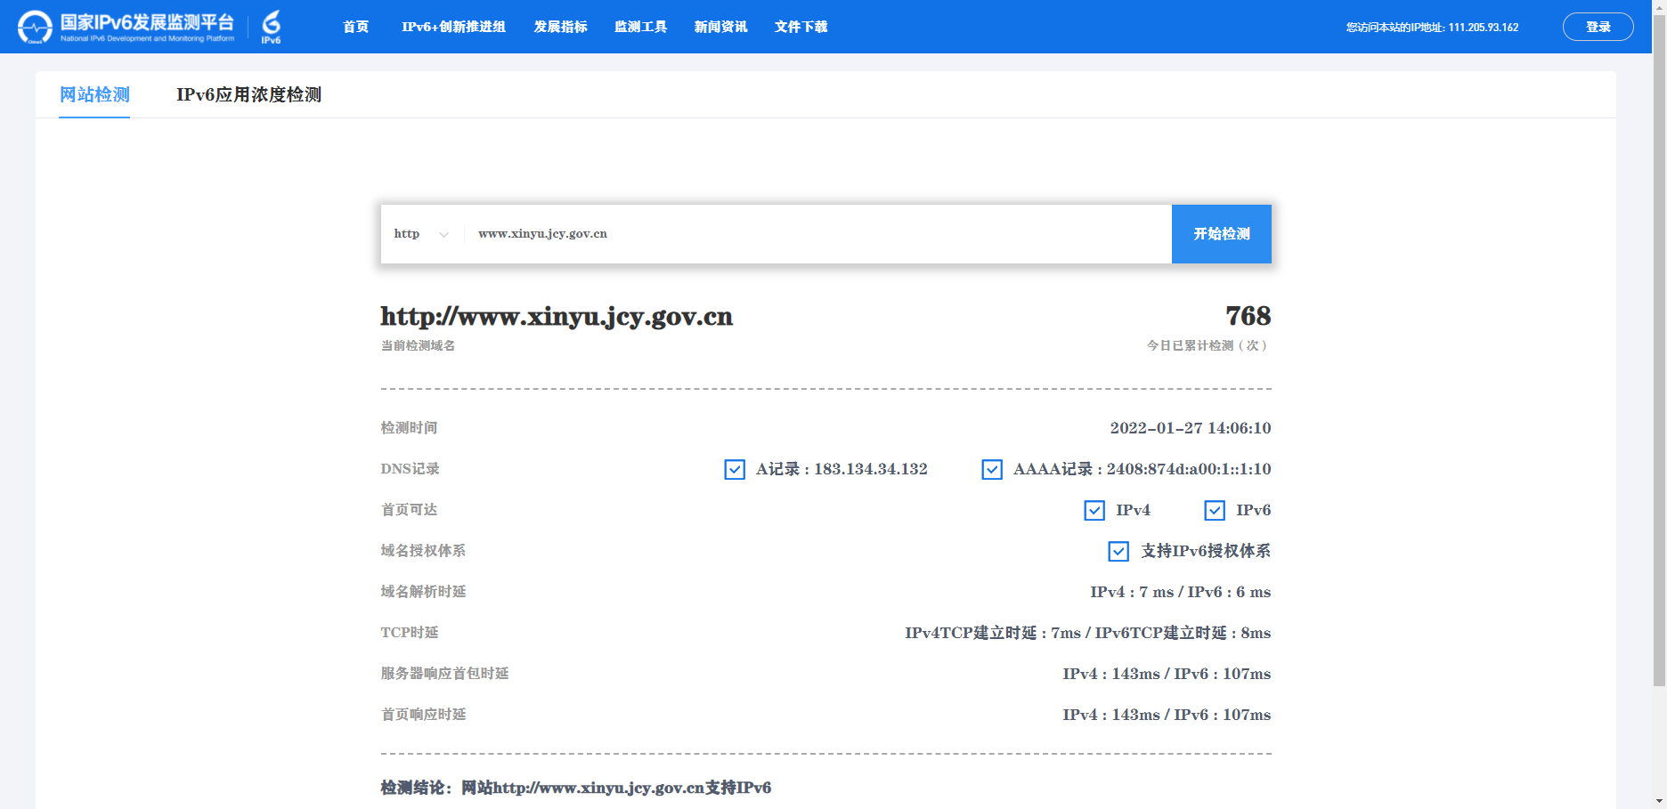Screen dimensions: 1667x809
Task: Go to 发展指标 in navigation
Action: click(x=560, y=27)
